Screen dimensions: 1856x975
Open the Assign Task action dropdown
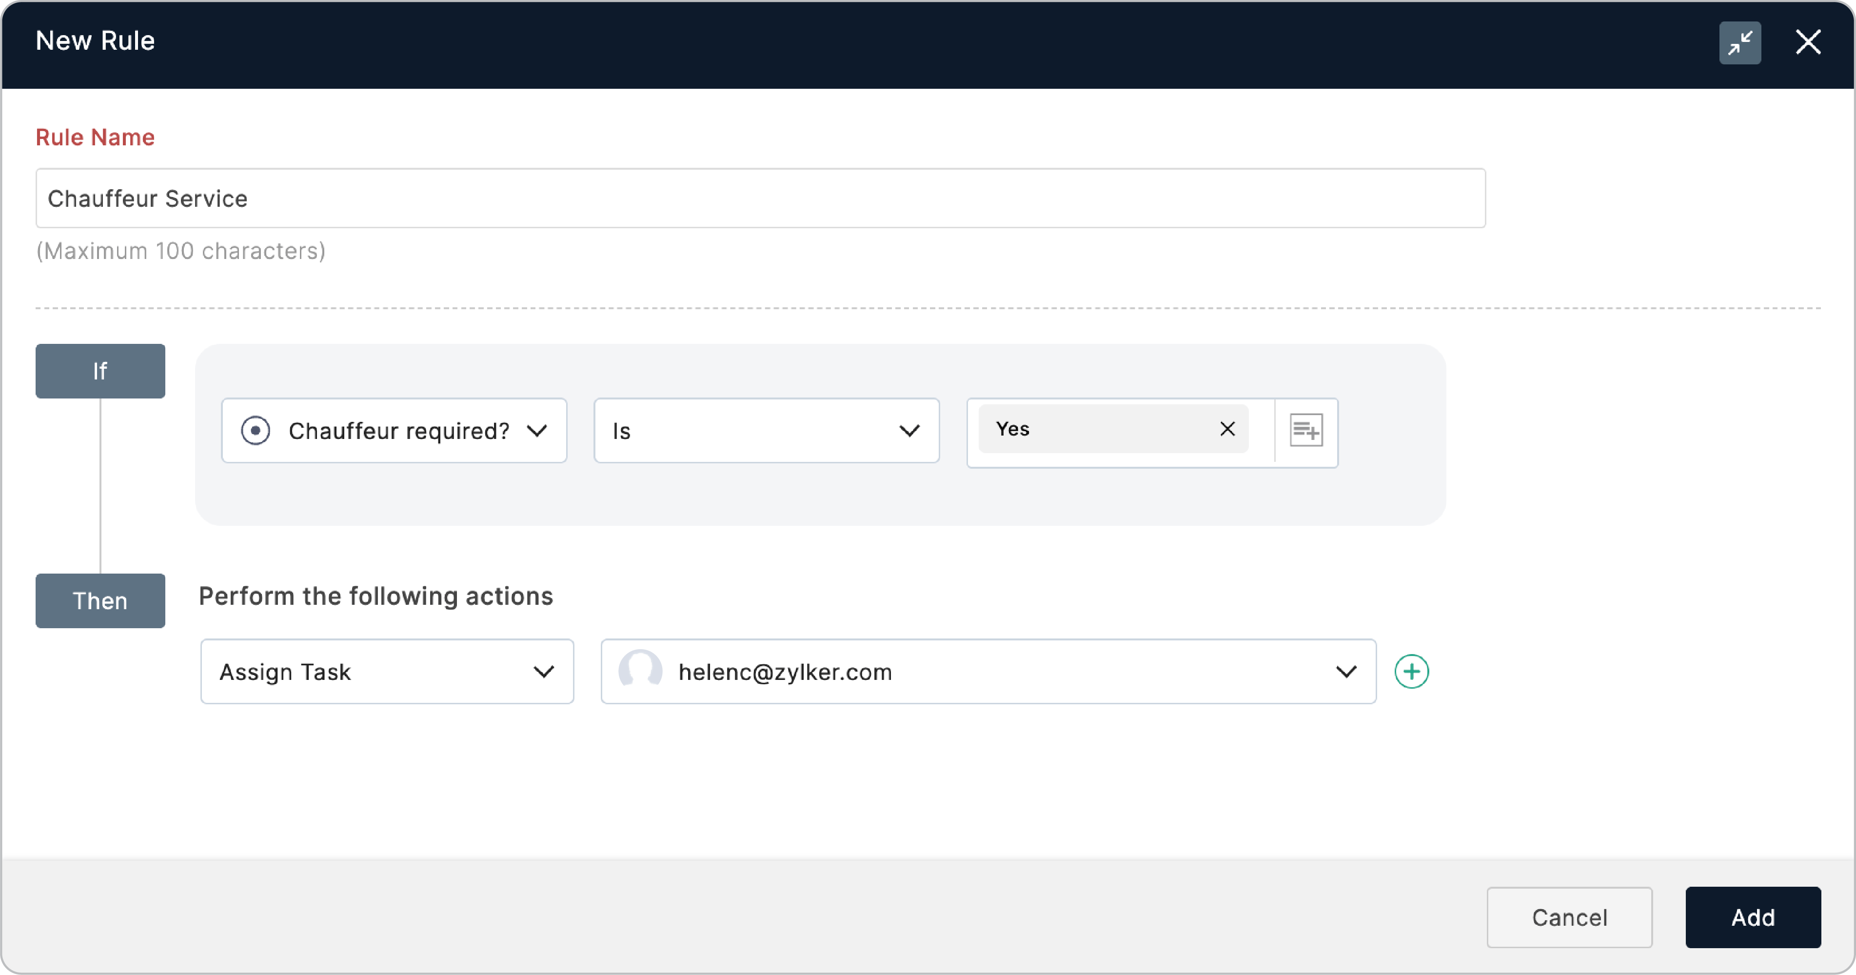[544, 671]
